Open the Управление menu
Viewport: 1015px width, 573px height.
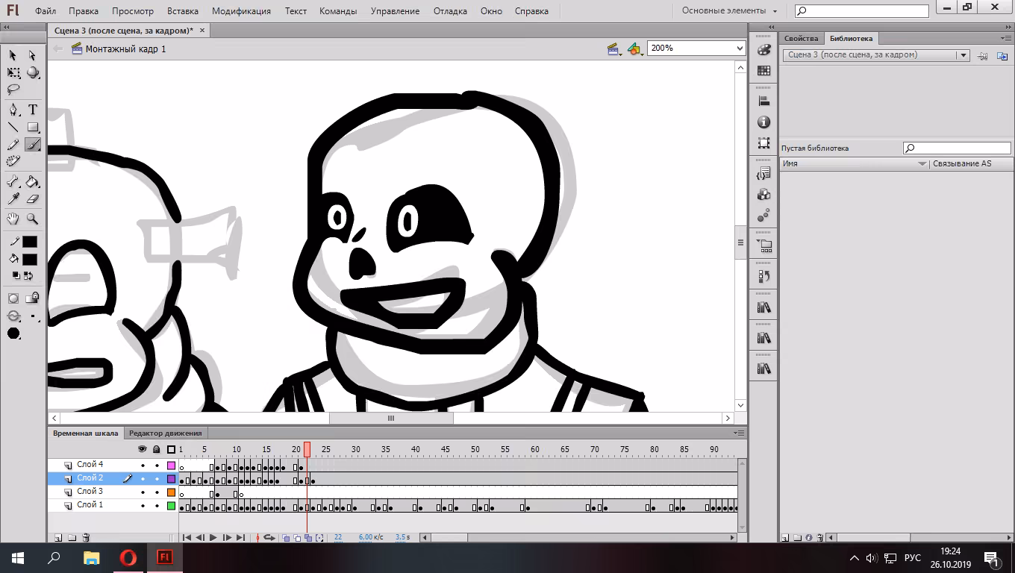(395, 11)
